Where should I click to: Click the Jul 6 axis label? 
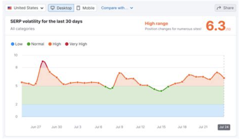pyautogui.click(x=98, y=127)
